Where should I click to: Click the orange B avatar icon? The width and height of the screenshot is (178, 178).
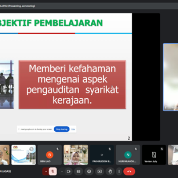tap(49, 155)
